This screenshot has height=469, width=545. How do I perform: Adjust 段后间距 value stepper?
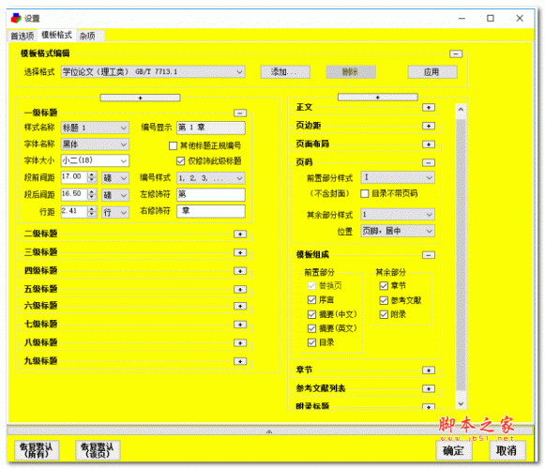pos(92,194)
